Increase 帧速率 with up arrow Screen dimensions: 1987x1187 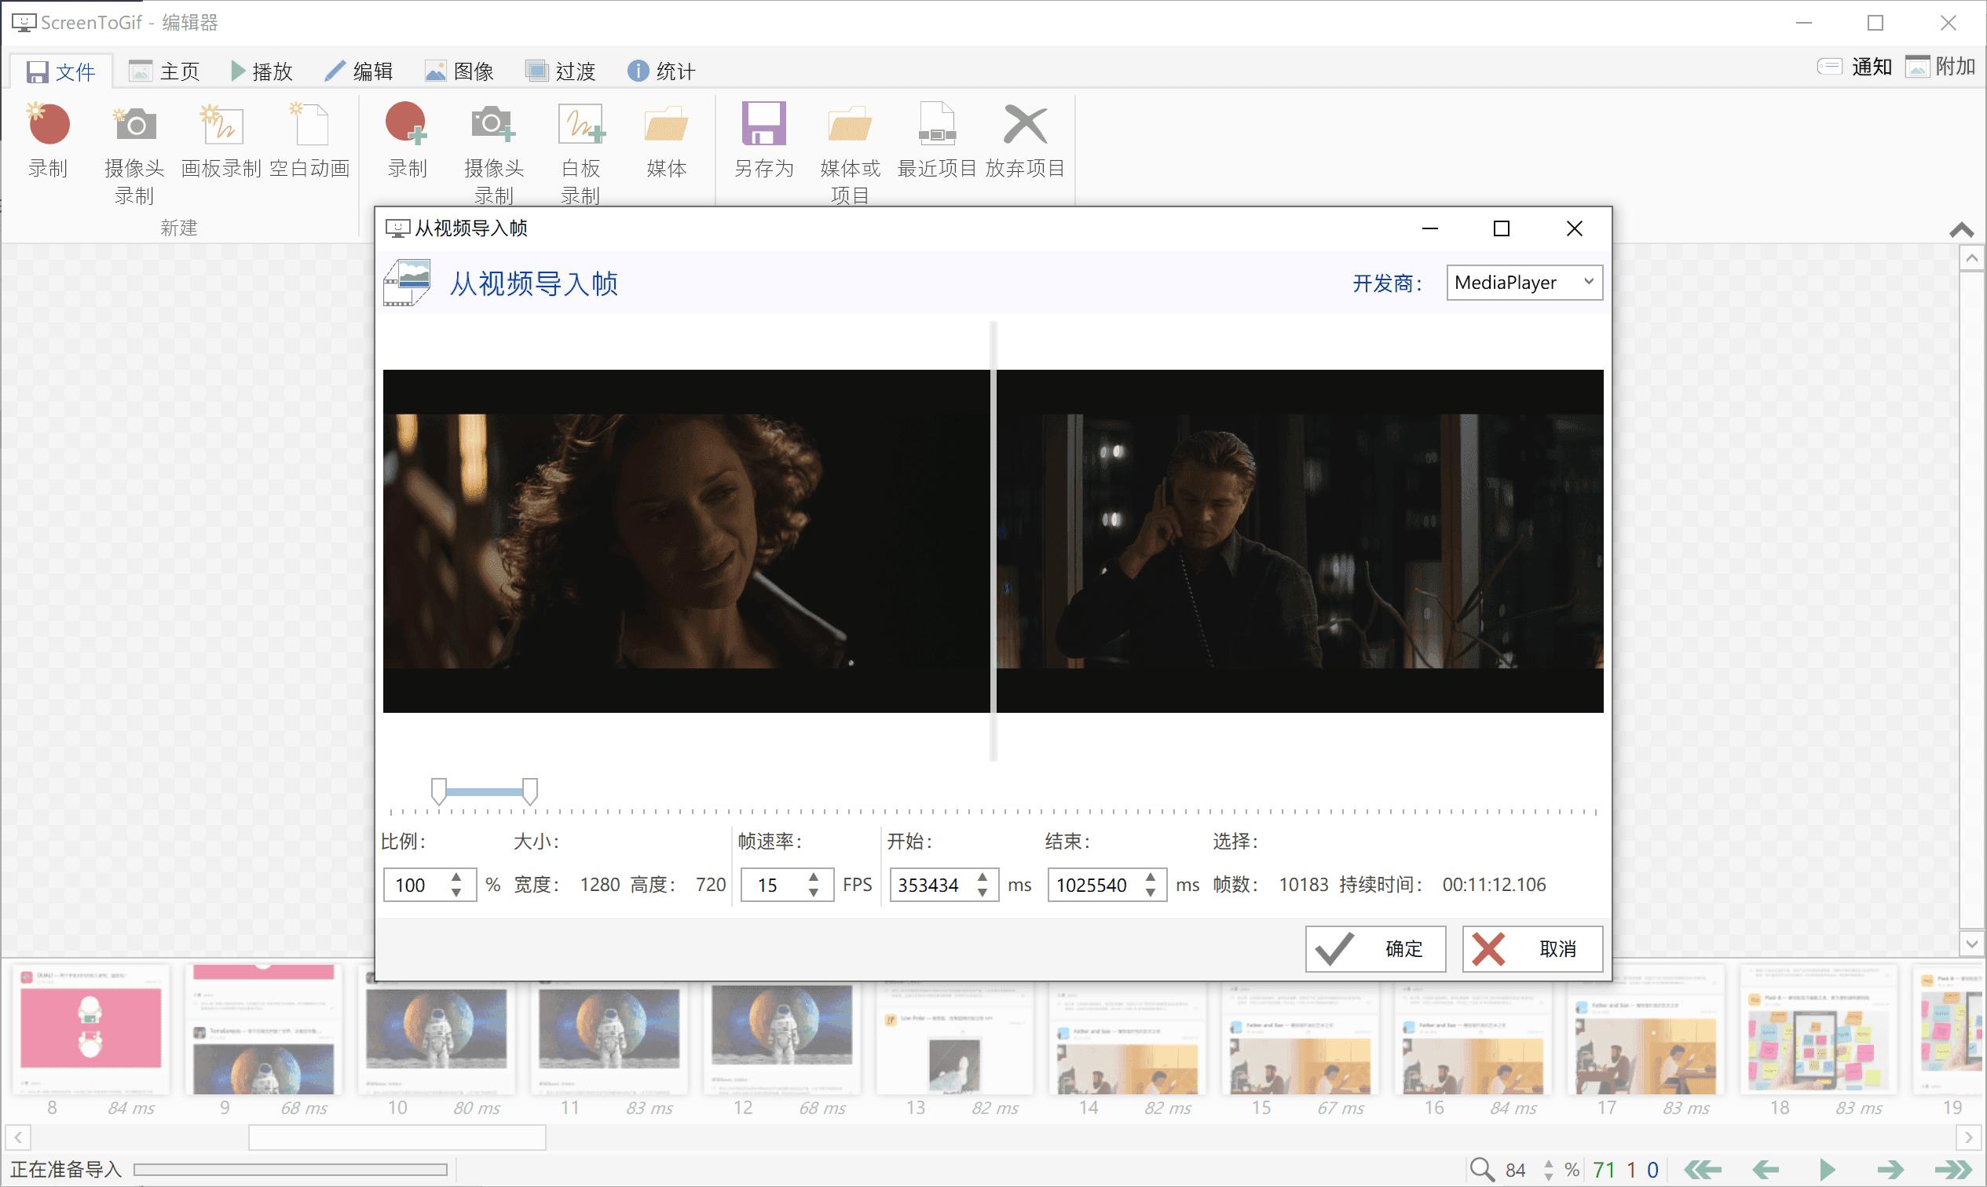pyautogui.click(x=814, y=878)
